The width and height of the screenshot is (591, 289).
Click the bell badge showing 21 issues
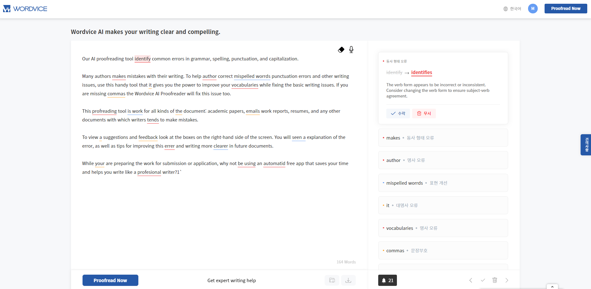[388, 280]
